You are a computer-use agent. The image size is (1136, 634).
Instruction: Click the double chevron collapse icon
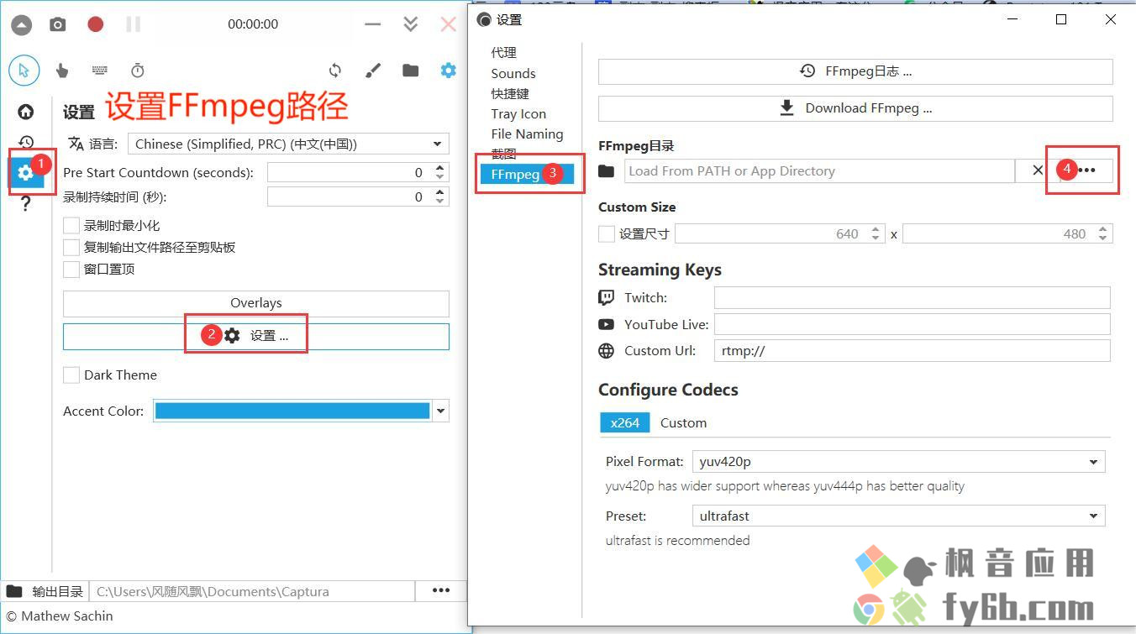tap(411, 24)
